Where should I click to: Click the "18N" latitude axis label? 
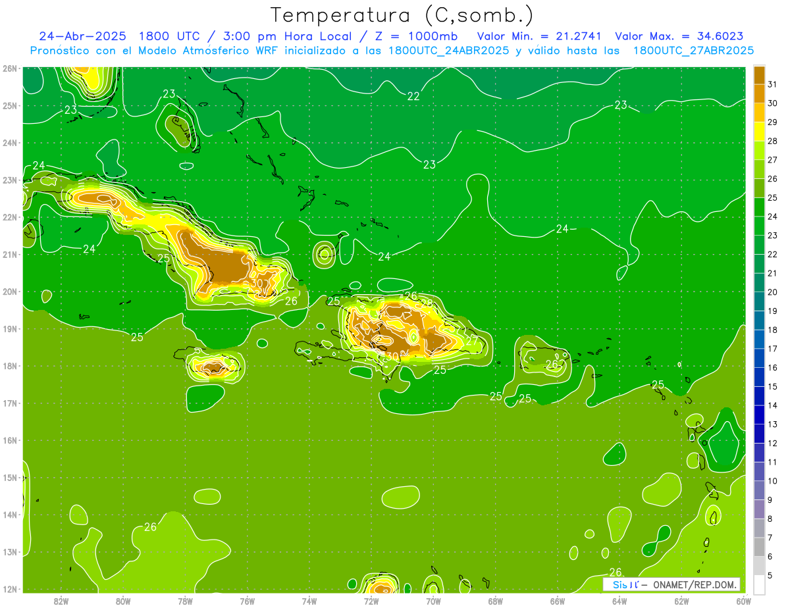[x=9, y=366]
